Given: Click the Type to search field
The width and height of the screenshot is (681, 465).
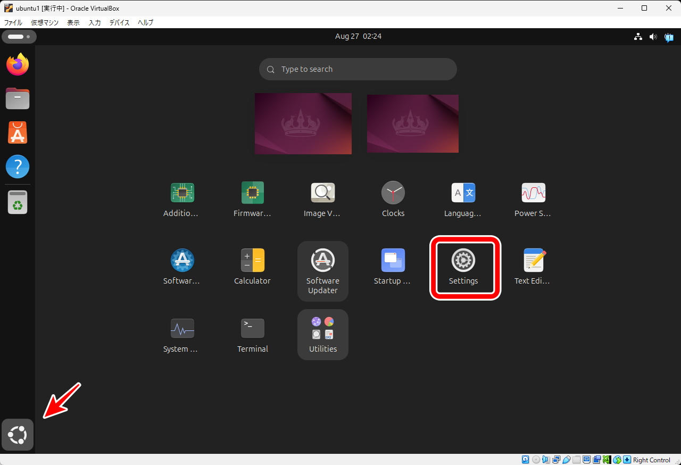Looking at the screenshot, I should (358, 69).
